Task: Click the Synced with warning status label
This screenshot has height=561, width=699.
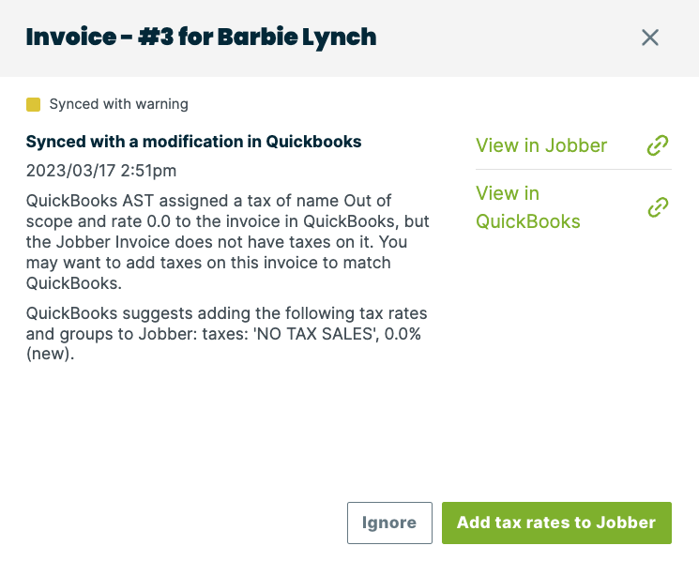Action: pyautogui.click(x=118, y=104)
